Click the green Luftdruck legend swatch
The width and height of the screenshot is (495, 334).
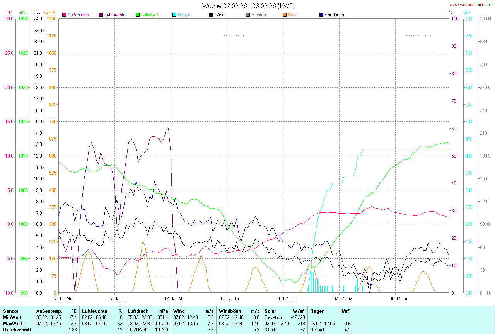click(137, 15)
